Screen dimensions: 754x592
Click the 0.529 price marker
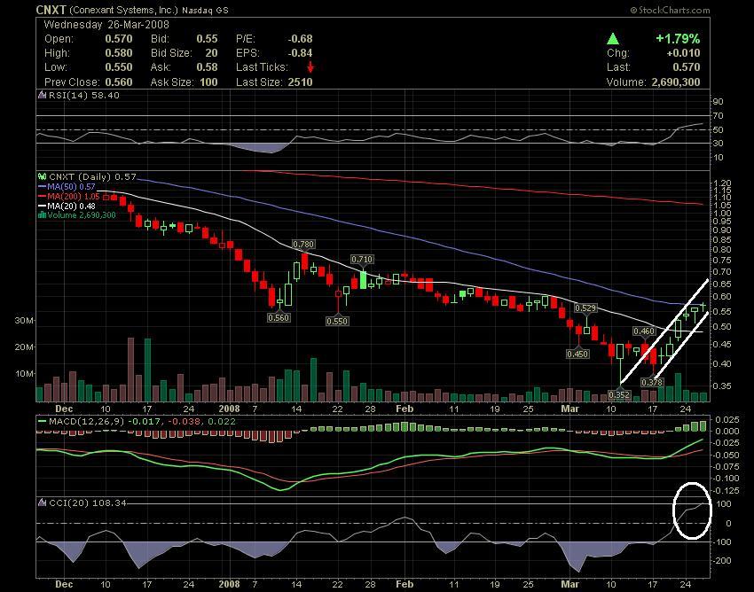coord(585,308)
